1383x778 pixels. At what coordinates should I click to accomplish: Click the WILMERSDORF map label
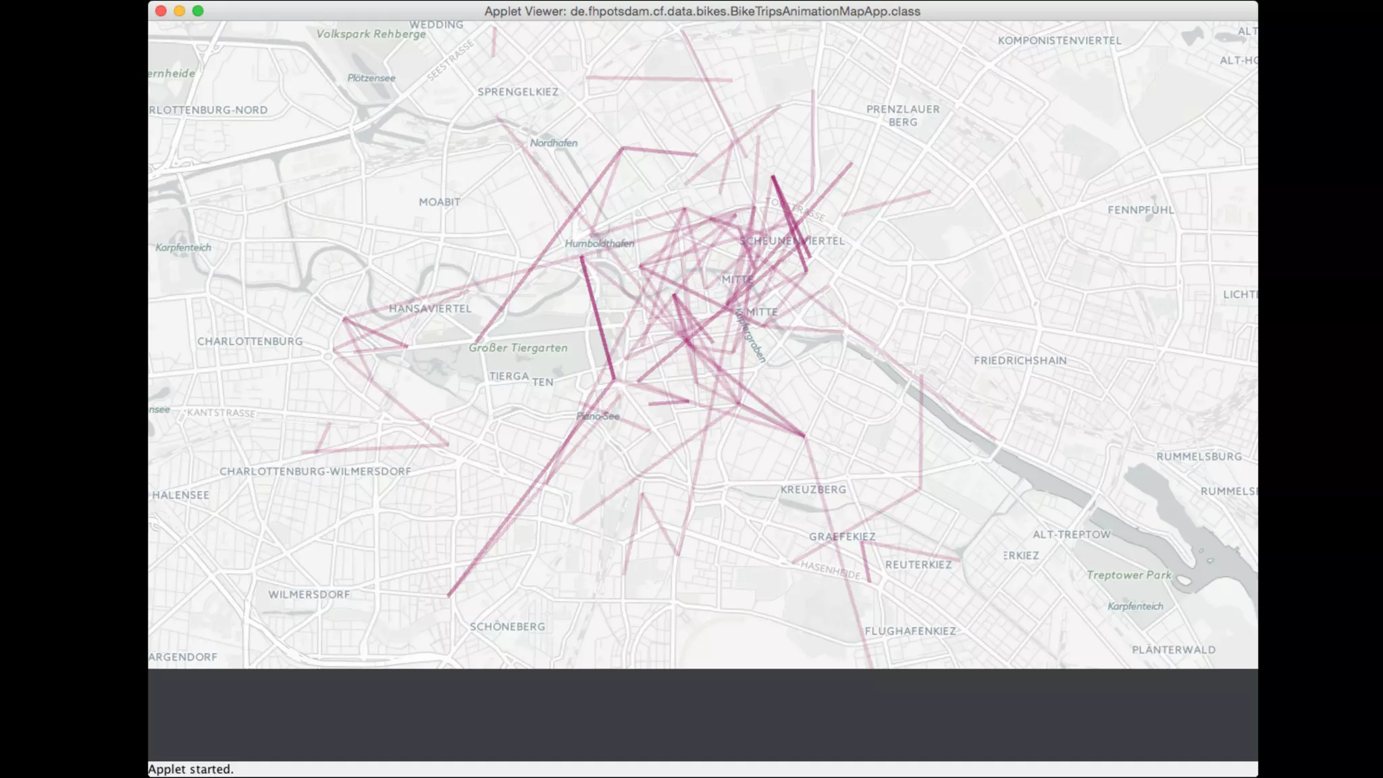tap(309, 594)
